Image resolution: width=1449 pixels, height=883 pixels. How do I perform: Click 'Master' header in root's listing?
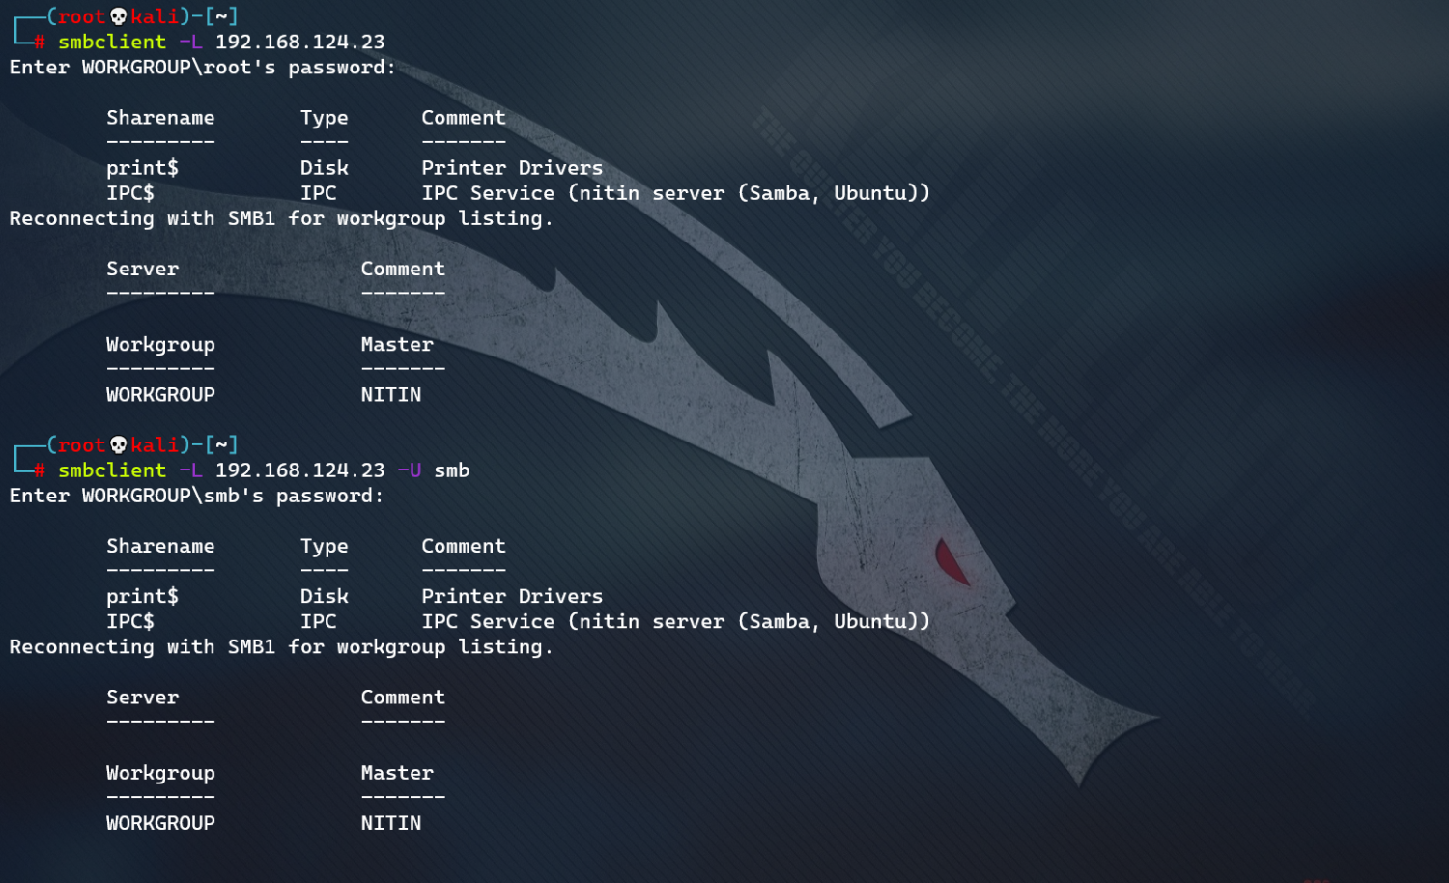(397, 345)
